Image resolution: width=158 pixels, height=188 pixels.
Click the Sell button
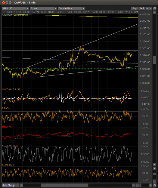coord(141,8)
